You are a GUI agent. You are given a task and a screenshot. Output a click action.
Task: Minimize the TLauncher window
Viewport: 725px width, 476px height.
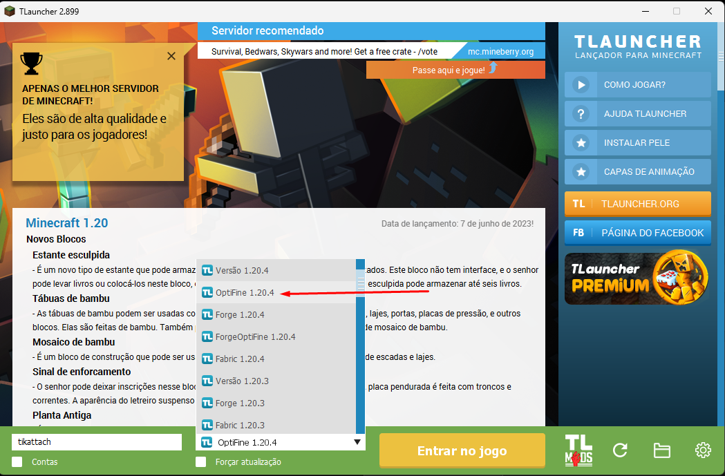pyautogui.click(x=647, y=11)
